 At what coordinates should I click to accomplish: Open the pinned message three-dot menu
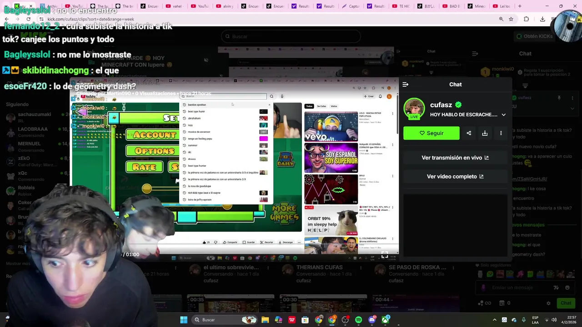(572, 98)
